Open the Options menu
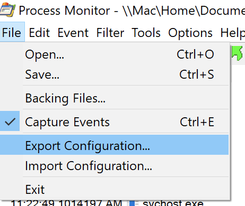The width and height of the screenshot is (245, 206). click(x=190, y=33)
